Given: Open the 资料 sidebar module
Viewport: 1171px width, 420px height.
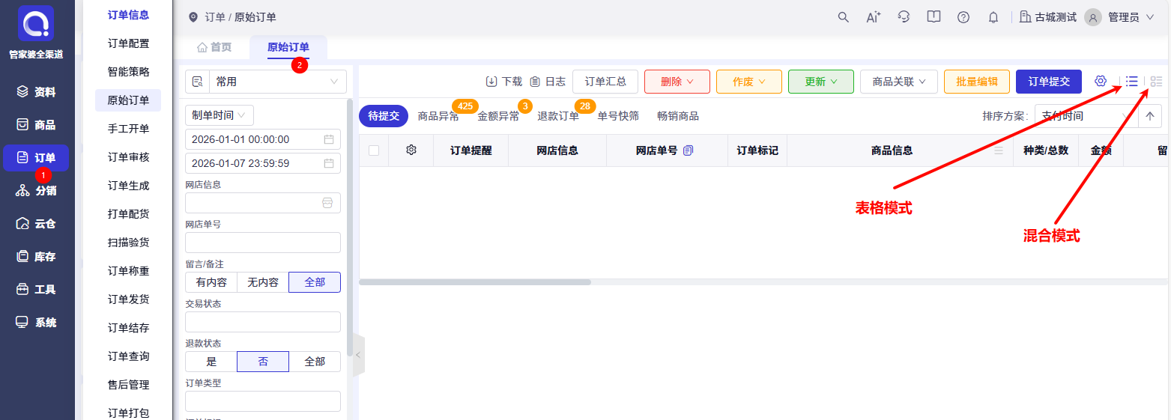Looking at the screenshot, I should coord(36,92).
